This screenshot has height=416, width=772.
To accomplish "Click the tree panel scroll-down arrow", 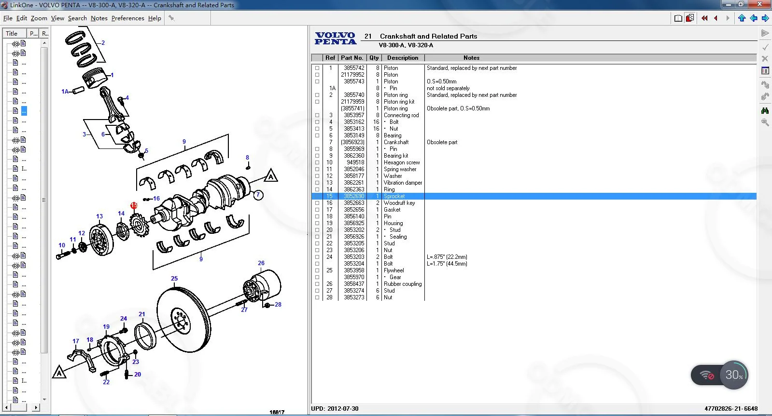I will (44, 399).
